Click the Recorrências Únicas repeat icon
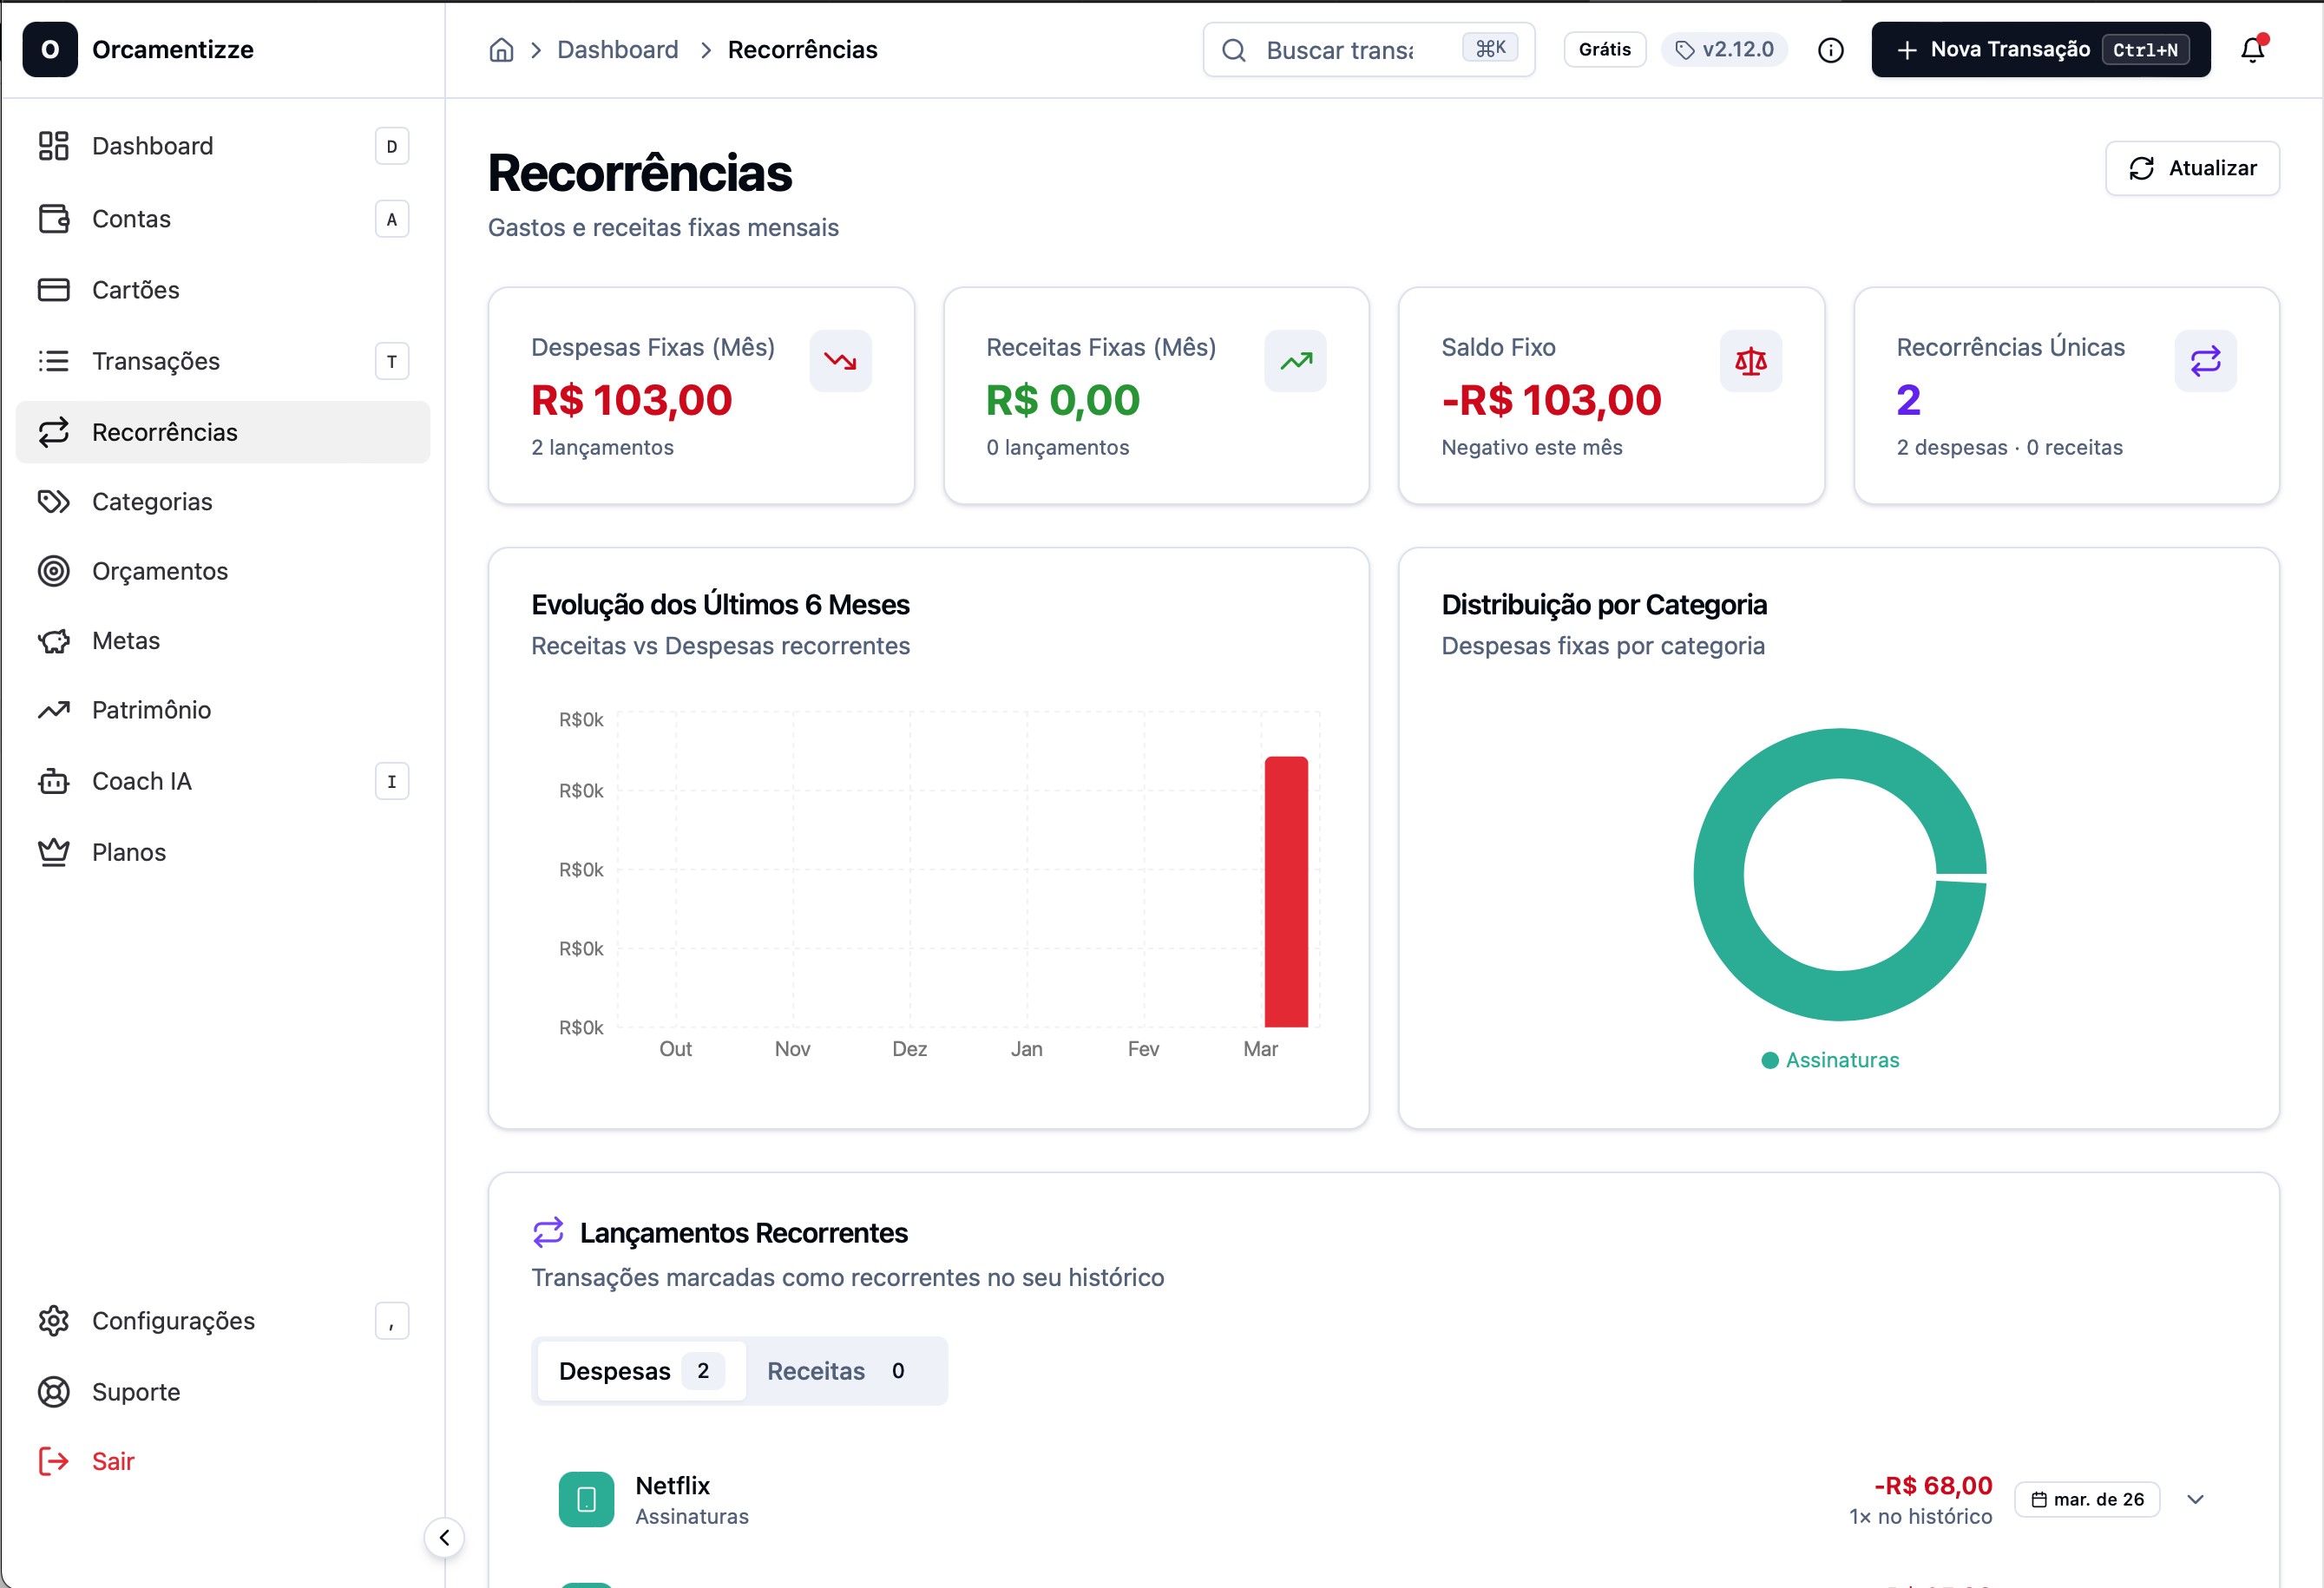 pos(2204,361)
